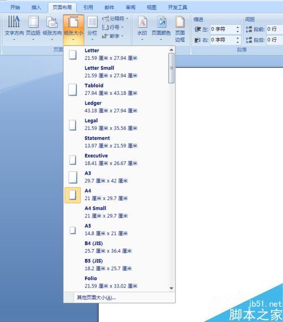Expand the 行号 line numbers dropdown

click(113, 27)
